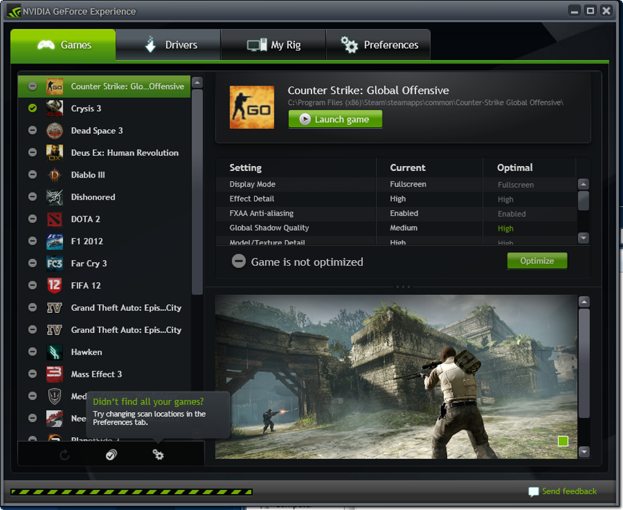Click the Didn't find all your games tooltip
The height and width of the screenshot is (510, 623).
(158, 415)
